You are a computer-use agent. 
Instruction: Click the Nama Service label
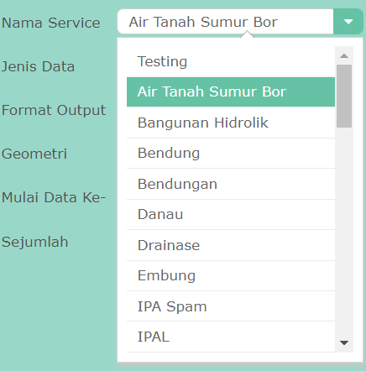click(x=50, y=23)
